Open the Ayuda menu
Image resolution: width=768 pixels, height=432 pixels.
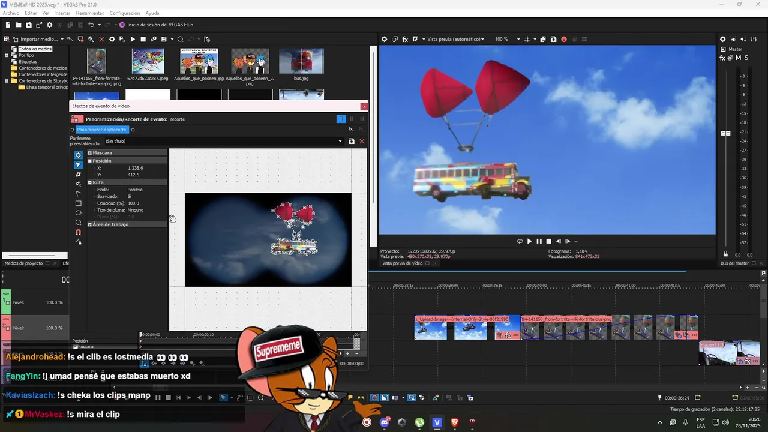pyautogui.click(x=152, y=13)
